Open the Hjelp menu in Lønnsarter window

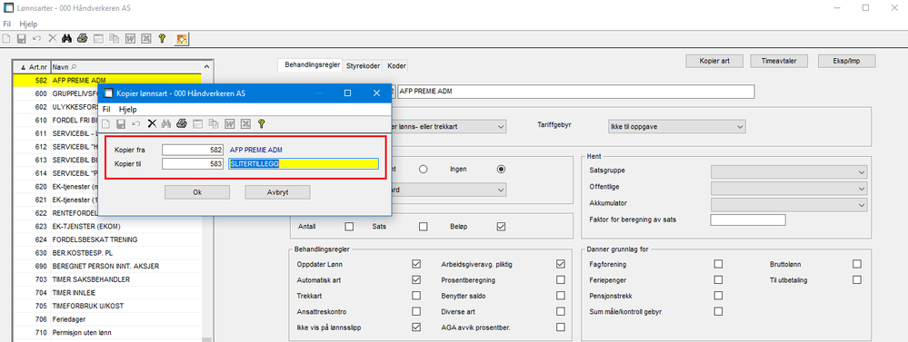28,24
